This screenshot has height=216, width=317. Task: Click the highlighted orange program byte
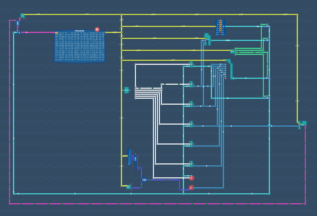pos(56,33)
